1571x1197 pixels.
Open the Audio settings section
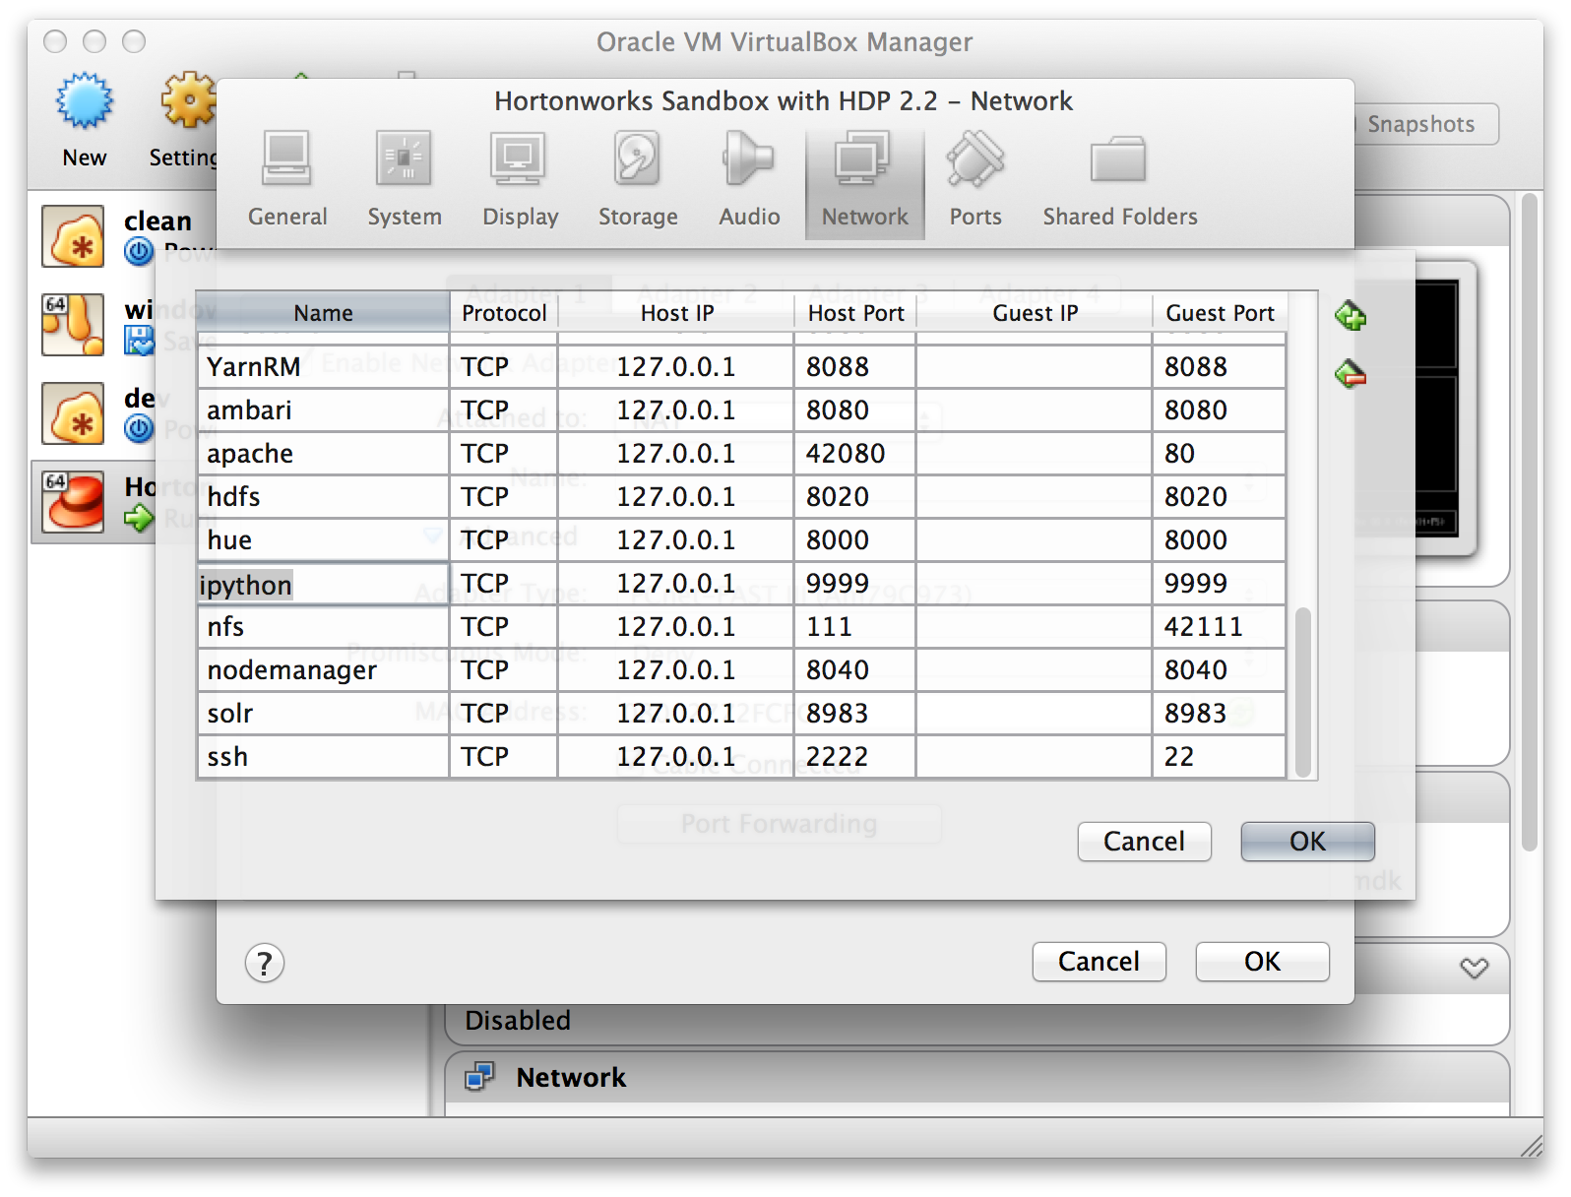click(x=749, y=180)
